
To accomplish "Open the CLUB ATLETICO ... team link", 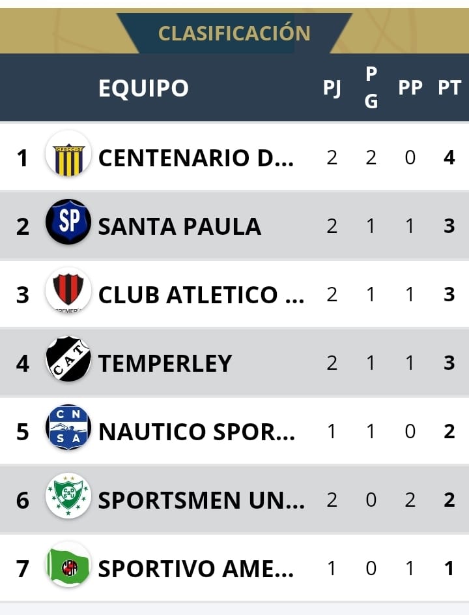I will (x=201, y=294).
